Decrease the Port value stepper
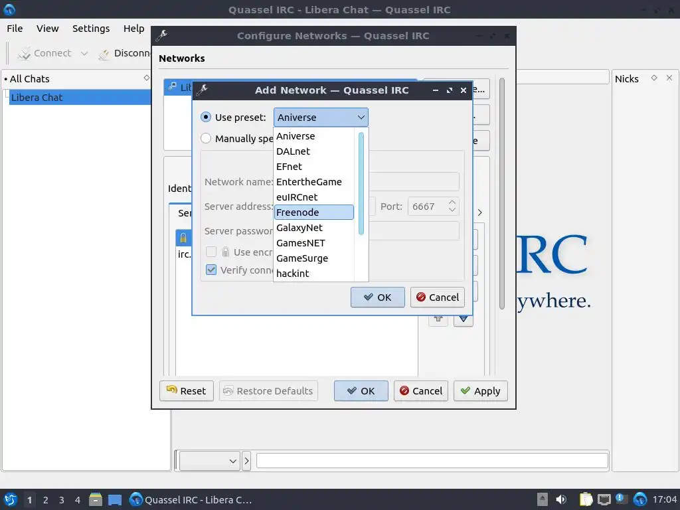This screenshot has width=680, height=510. point(452,210)
